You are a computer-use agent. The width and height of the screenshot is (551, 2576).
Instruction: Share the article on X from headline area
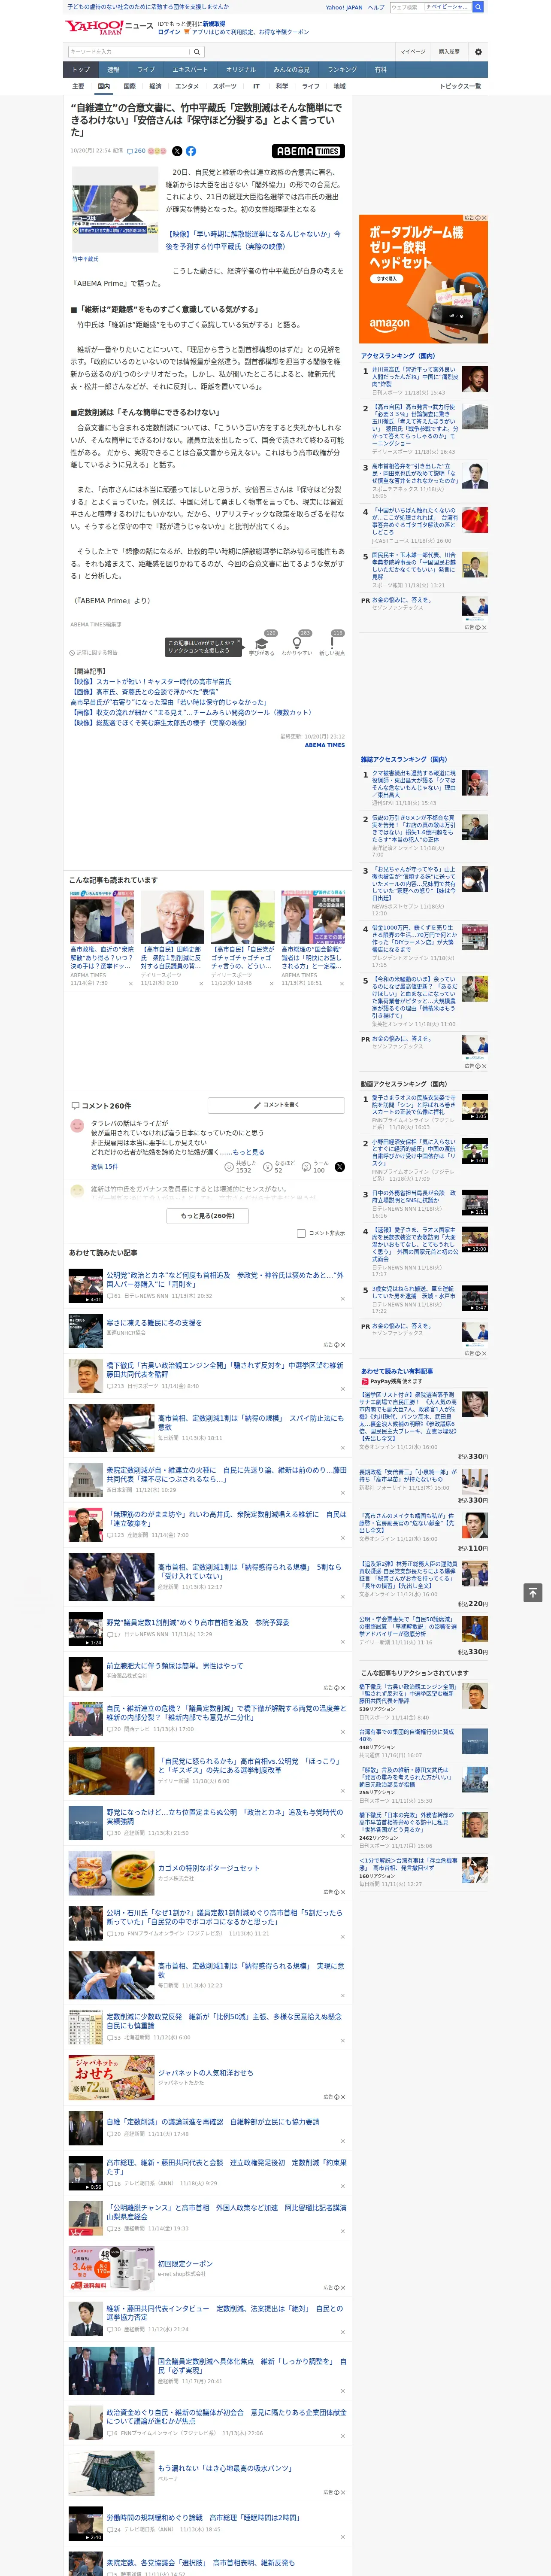point(177,151)
